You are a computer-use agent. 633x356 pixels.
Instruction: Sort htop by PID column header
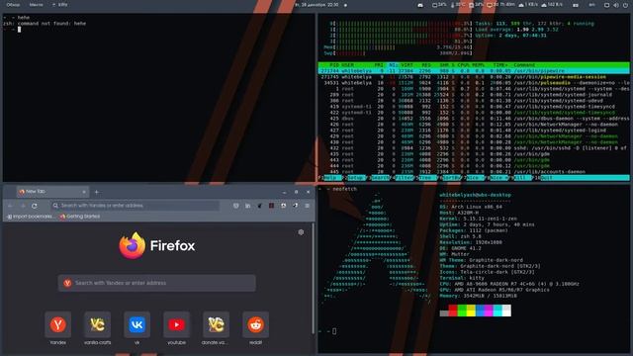point(334,65)
